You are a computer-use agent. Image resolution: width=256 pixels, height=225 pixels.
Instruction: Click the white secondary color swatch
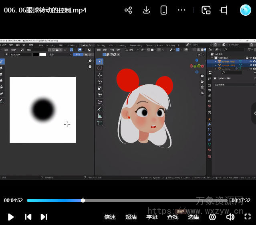[42, 55]
